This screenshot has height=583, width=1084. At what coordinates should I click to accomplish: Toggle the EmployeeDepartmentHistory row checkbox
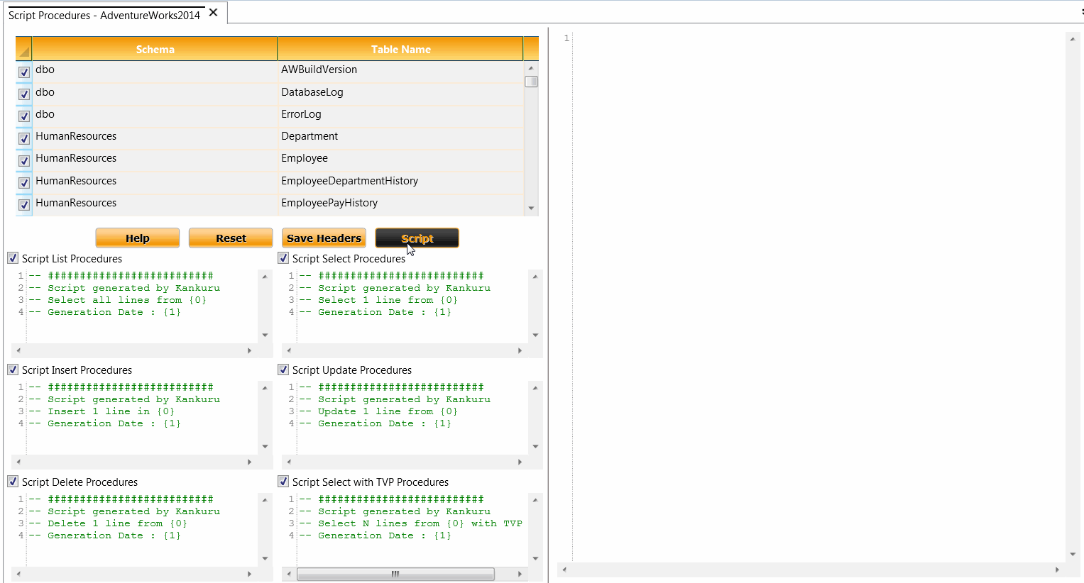[24, 182]
